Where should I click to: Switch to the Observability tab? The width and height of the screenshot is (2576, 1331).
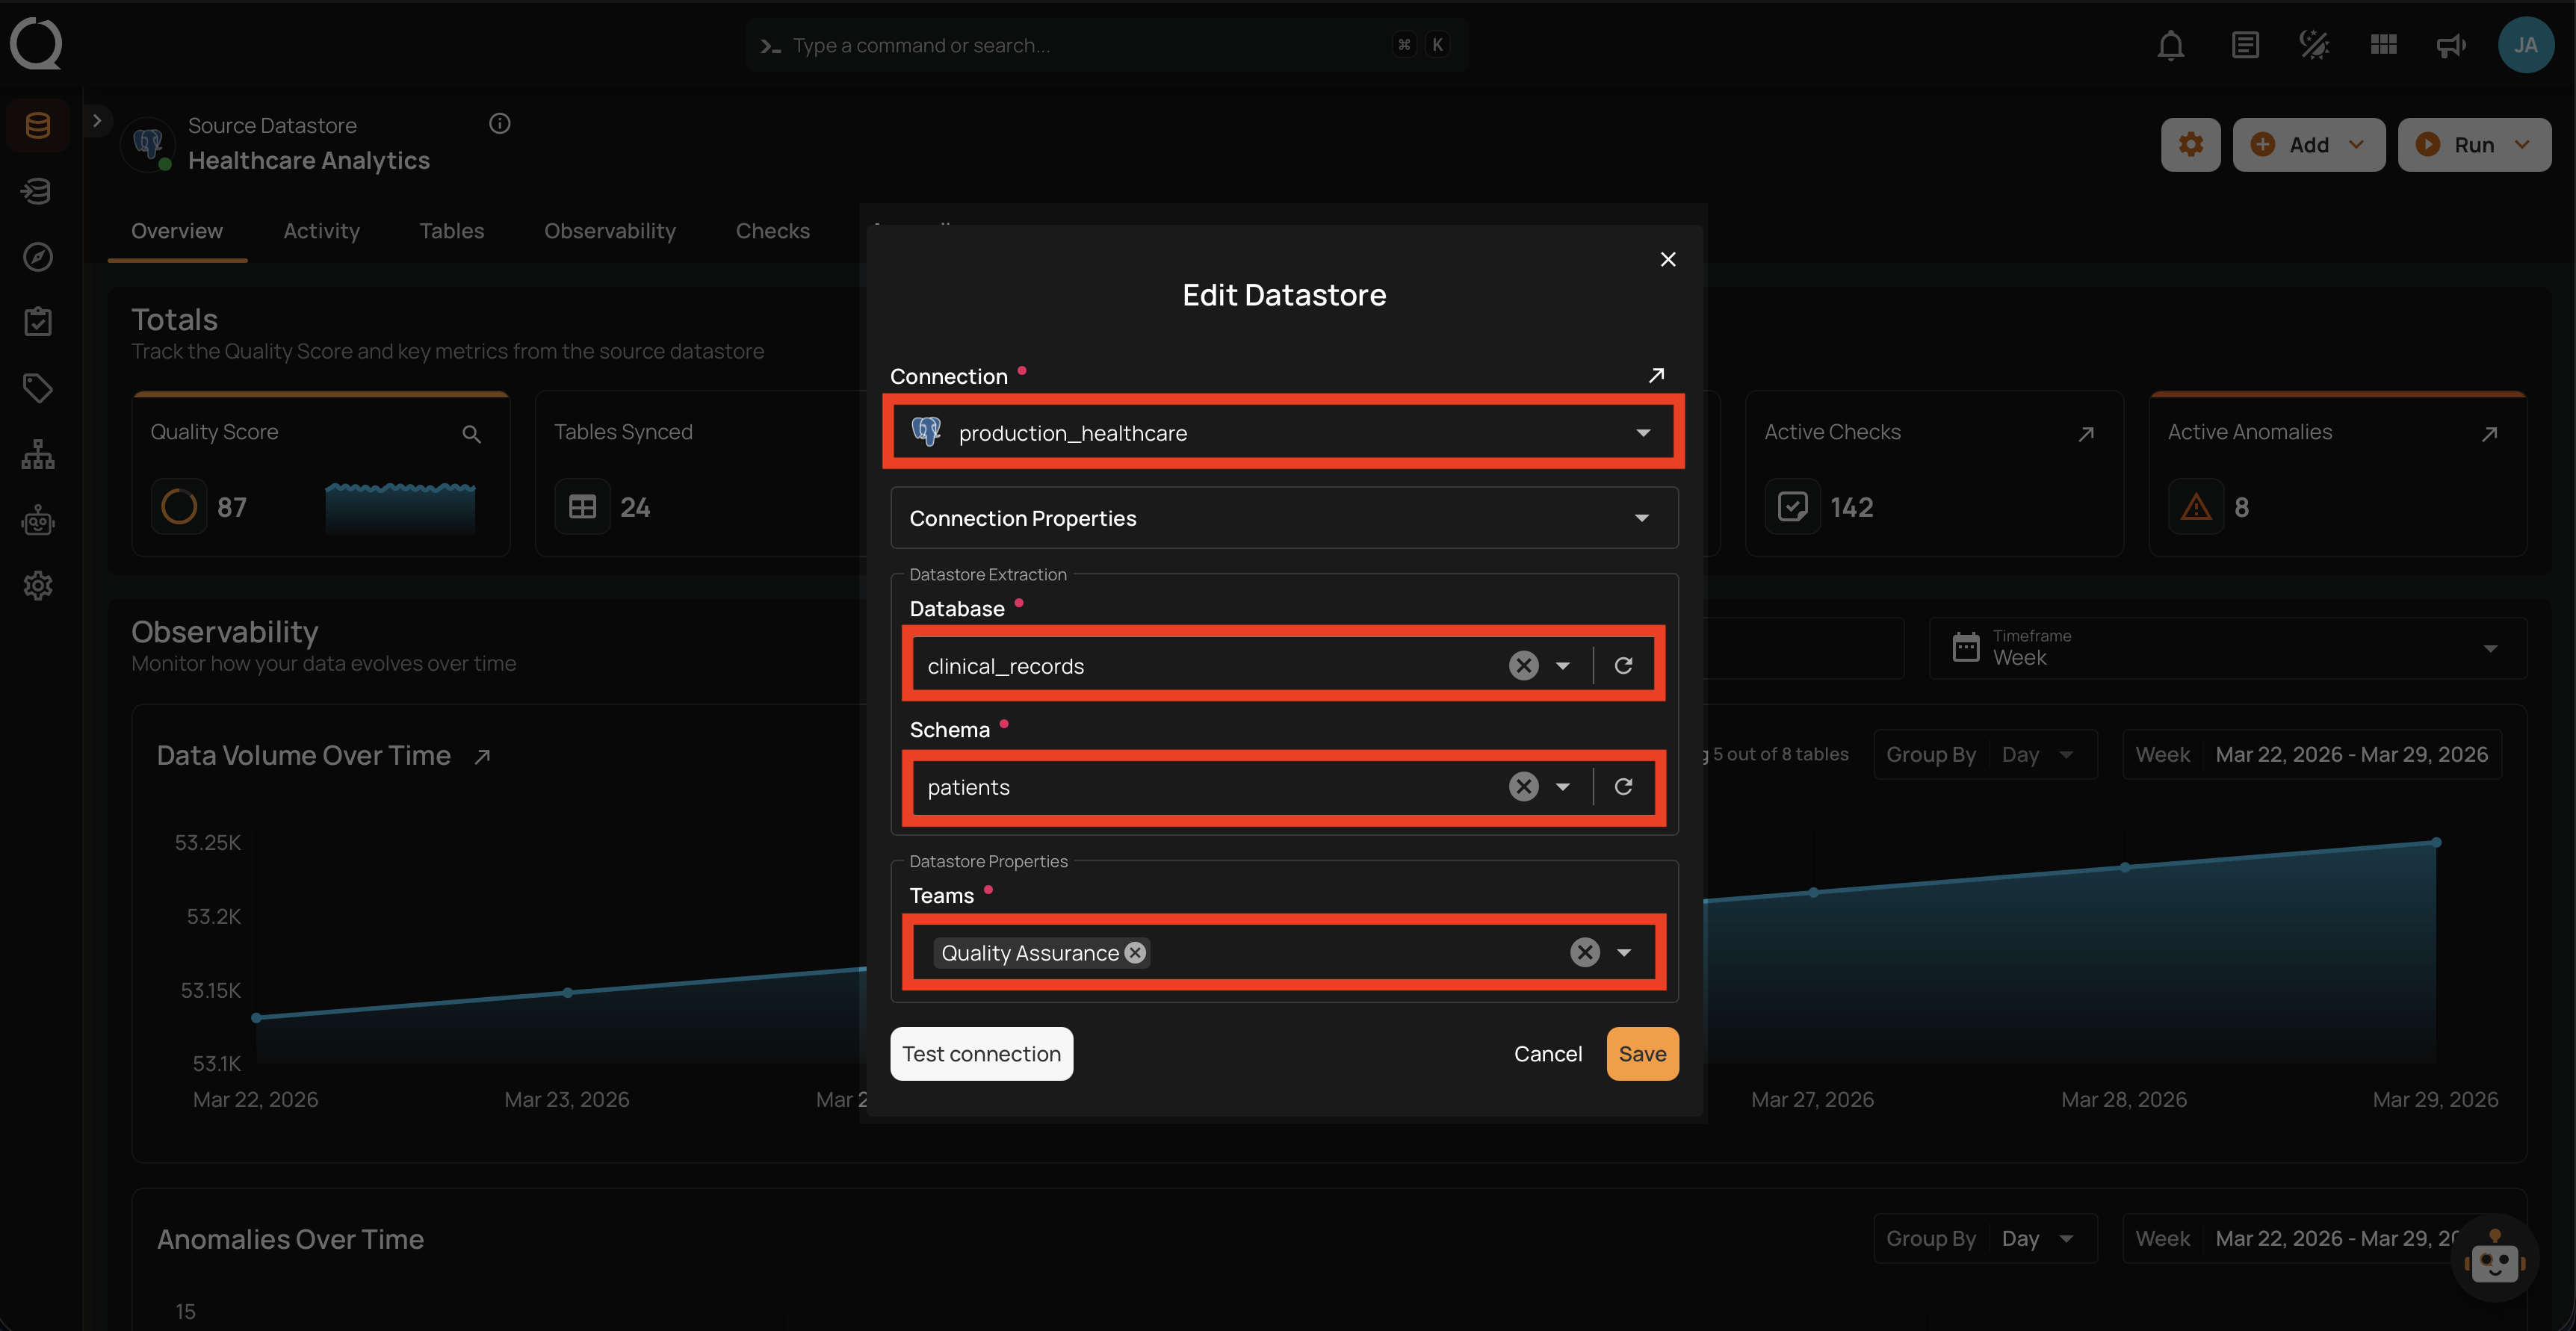(609, 231)
